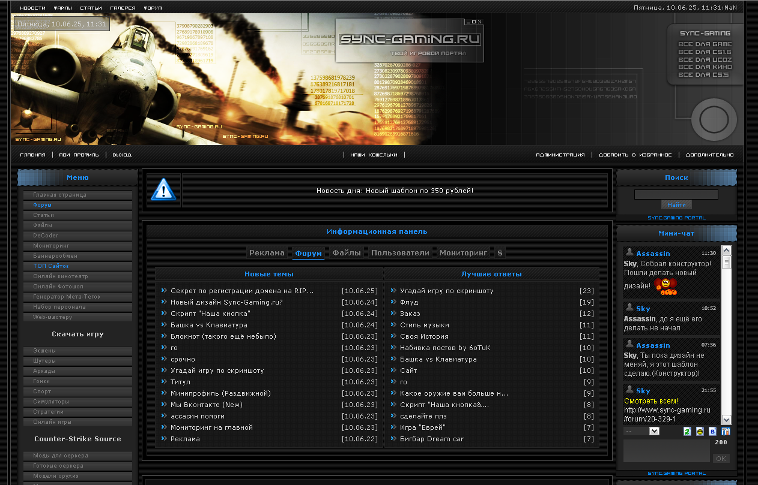The height and width of the screenshot is (485, 758).
Task: Switch to the 'Файлы' tab
Action: click(x=347, y=253)
